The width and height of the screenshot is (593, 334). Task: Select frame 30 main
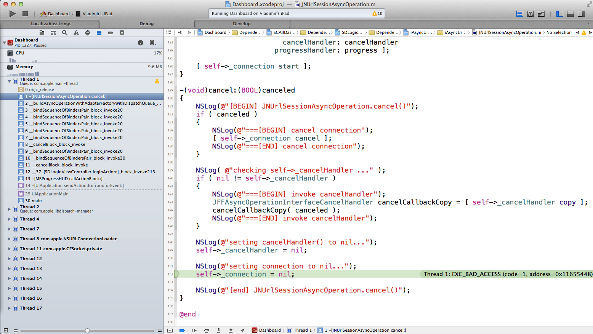pos(82,201)
